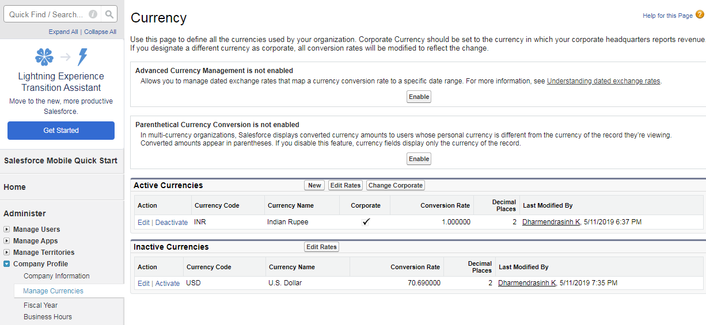Image resolution: width=706 pixels, height=325 pixels.
Task: Enable Advanced Currency Management
Action: [419, 97]
